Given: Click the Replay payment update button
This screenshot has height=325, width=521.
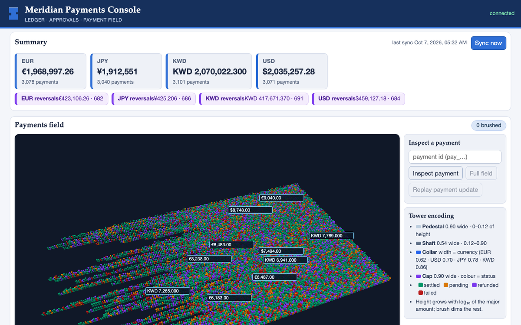Looking at the screenshot, I should (445, 189).
